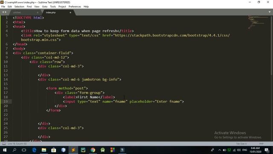This screenshot has width=273, height=154.
Task: Click the opening body tag
Action: pyautogui.click(x=19, y=48)
